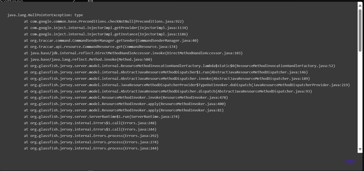Click the HIDE button on the error dialog
The image size is (364, 171).
[349, 162]
